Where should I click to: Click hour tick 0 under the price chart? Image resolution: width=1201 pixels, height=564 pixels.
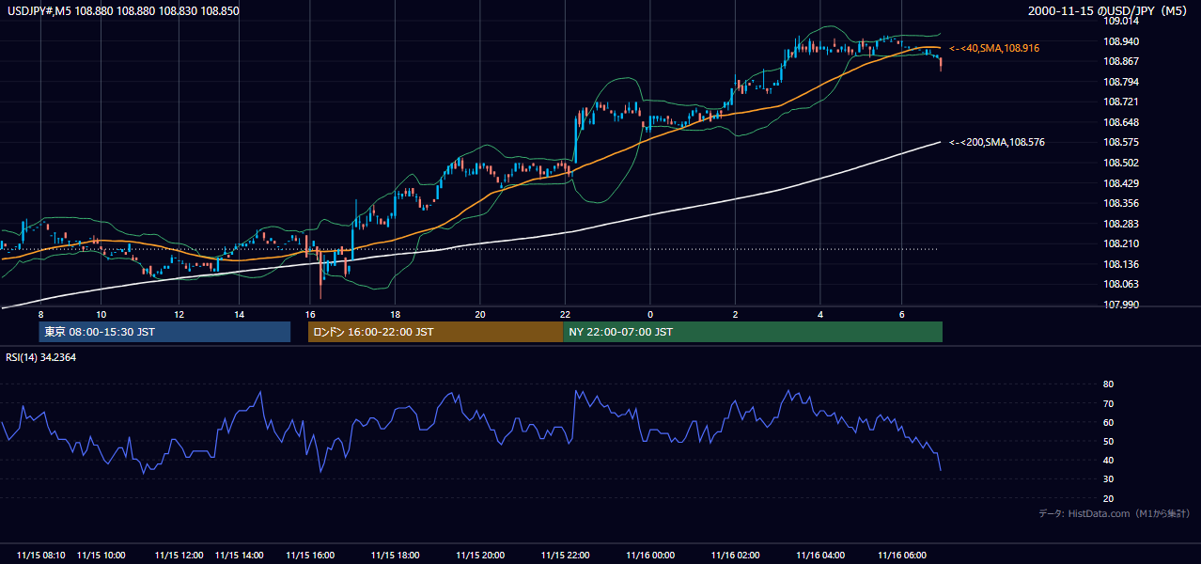tap(650, 314)
